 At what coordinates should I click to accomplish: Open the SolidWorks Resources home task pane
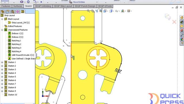[x=182, y=18]
